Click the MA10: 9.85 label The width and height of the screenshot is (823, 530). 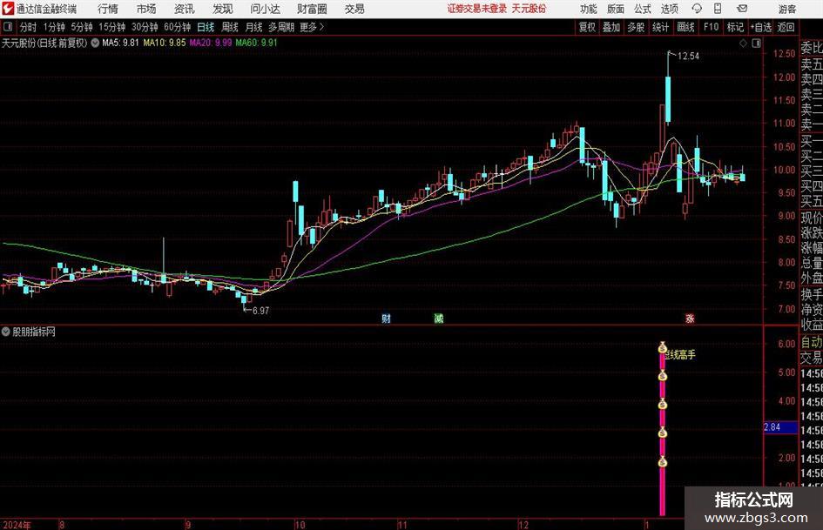point(165,43)
